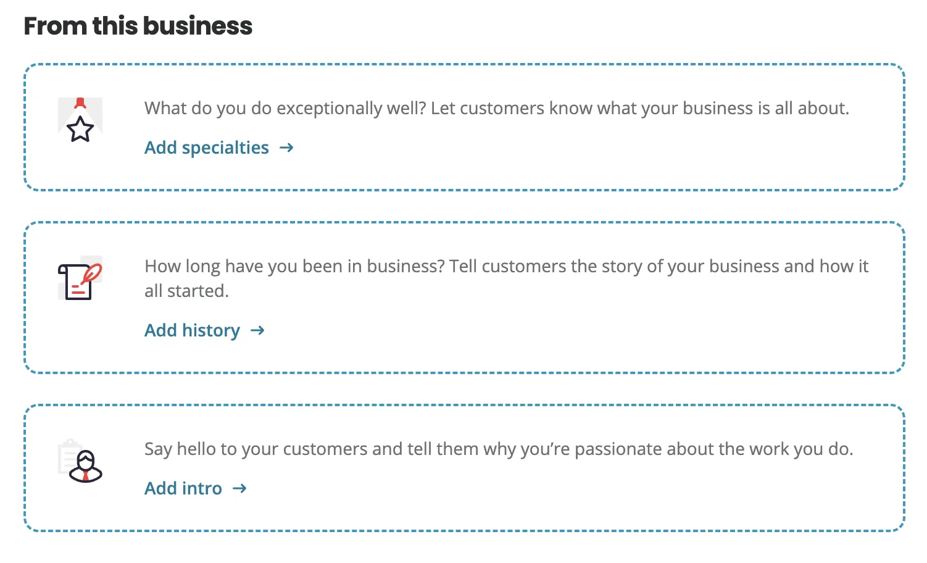Click the 'From this business' heading
Screen dimensions: 927x563
[x=138, y=26]
